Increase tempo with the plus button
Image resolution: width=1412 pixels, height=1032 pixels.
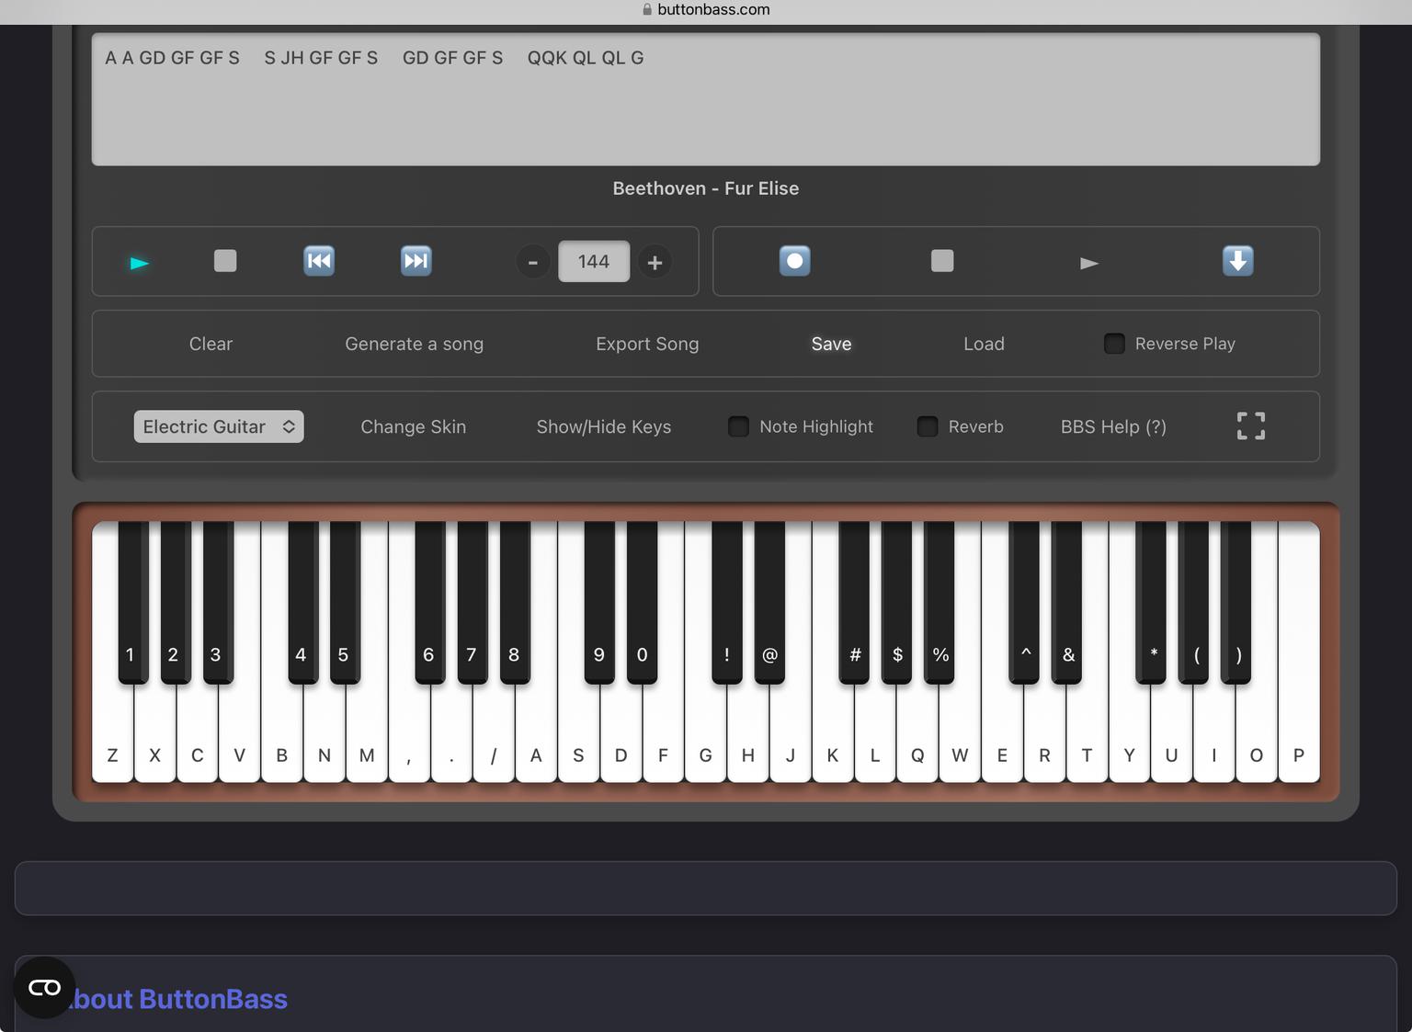click(x=655, y=263)
